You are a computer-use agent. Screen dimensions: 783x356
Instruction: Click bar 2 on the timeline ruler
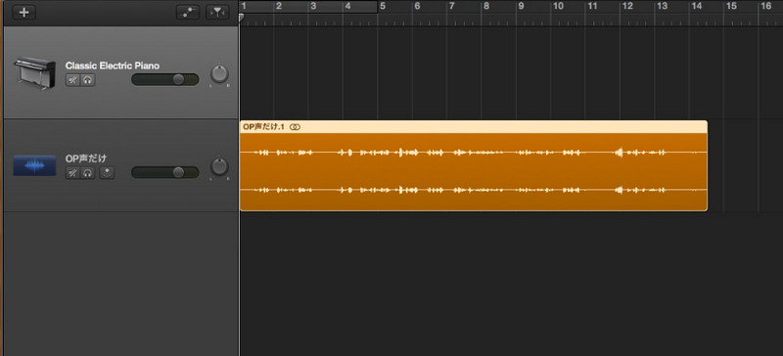point(279,7)
